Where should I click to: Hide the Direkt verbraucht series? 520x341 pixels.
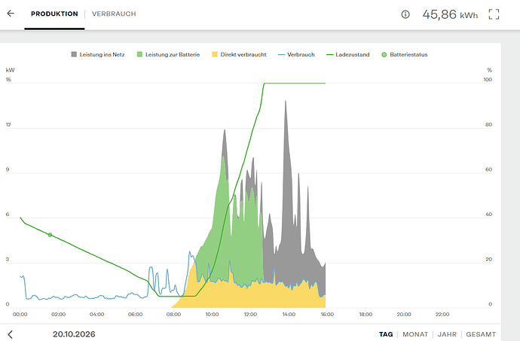pos(239,54)
